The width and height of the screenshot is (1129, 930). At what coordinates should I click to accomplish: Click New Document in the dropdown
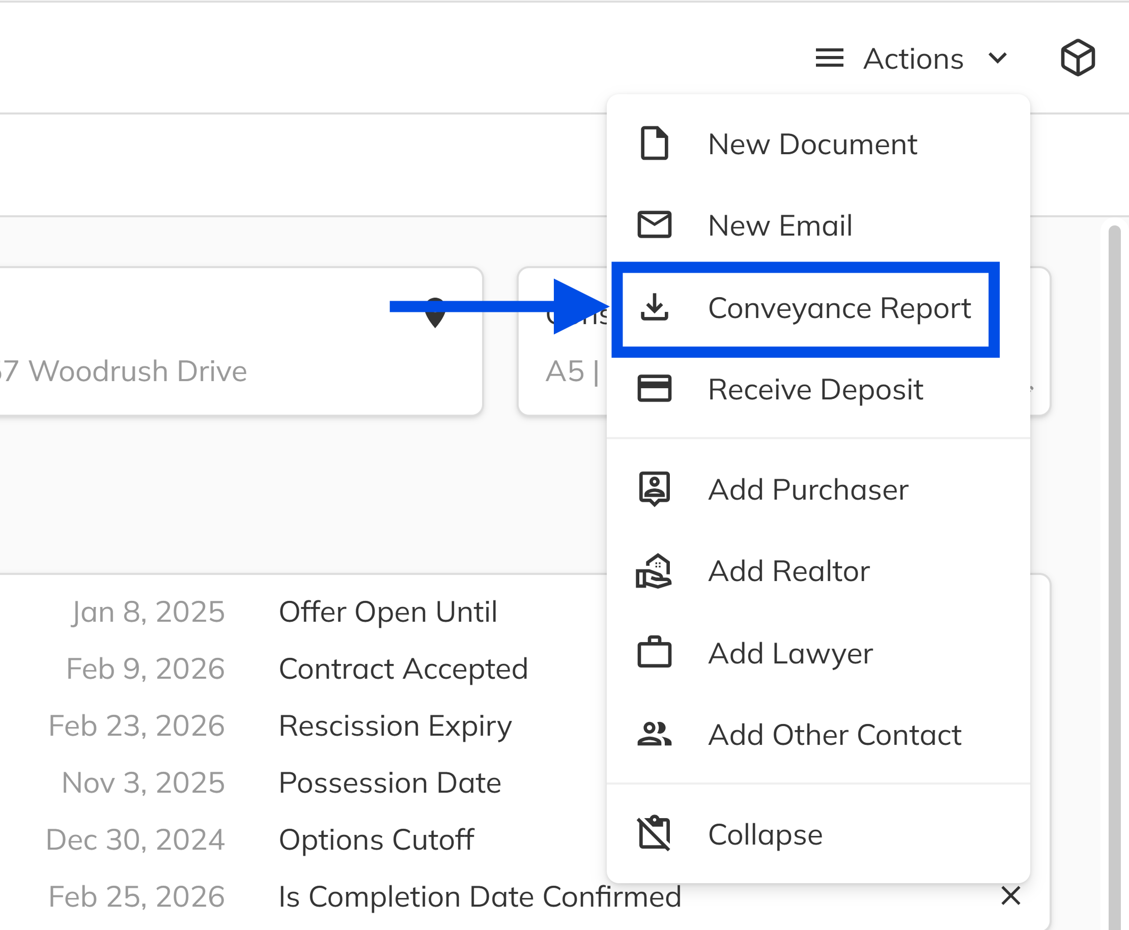pyautogui.click(x=812, y=143)
